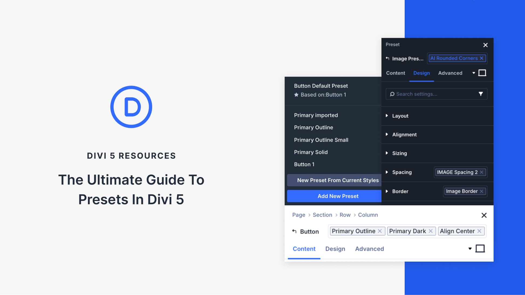Remove the Image Border tag from Border
Screen dimensions: 525x295
(482, 191)
